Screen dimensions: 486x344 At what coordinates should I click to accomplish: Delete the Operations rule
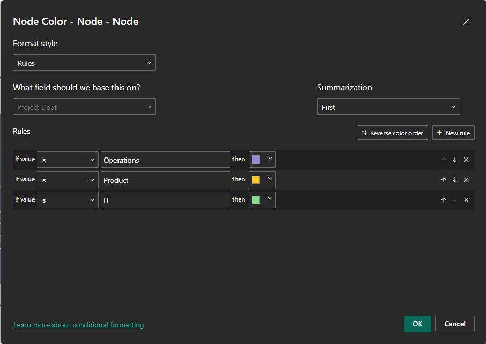(x=466, y=160)
